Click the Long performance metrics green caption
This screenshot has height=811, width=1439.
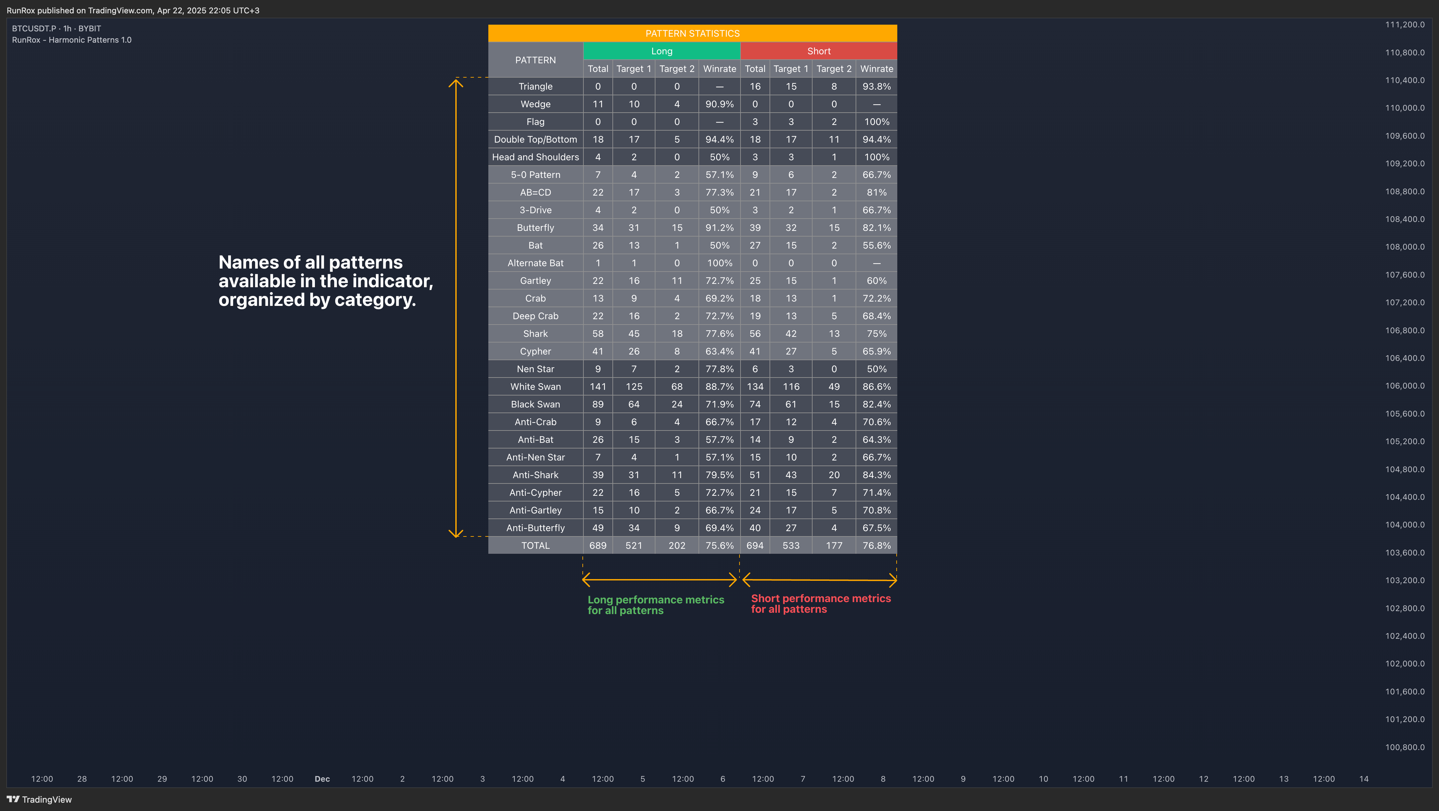[655, 604]
